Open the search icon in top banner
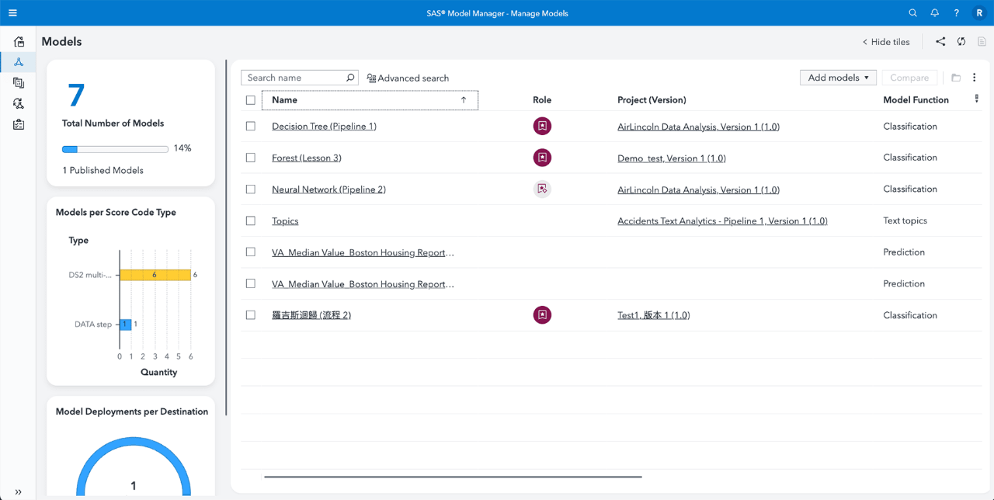This screenshot has width=994, height=500. 913,13
